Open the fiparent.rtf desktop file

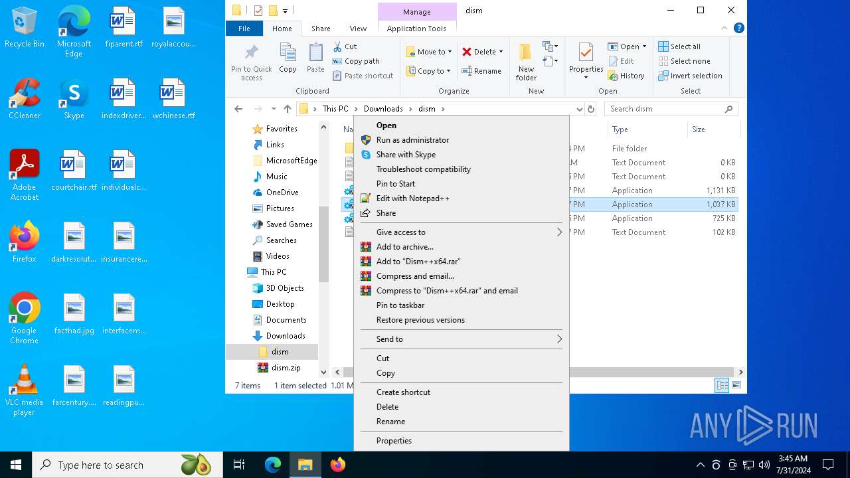tap(124, 28)
